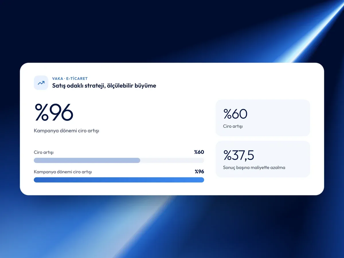This screenshot has height=258, width=344.
Task: Click the heading 'Satış odaklı strateji, ölçülebilir büyüme'
Action: [104, 85]
